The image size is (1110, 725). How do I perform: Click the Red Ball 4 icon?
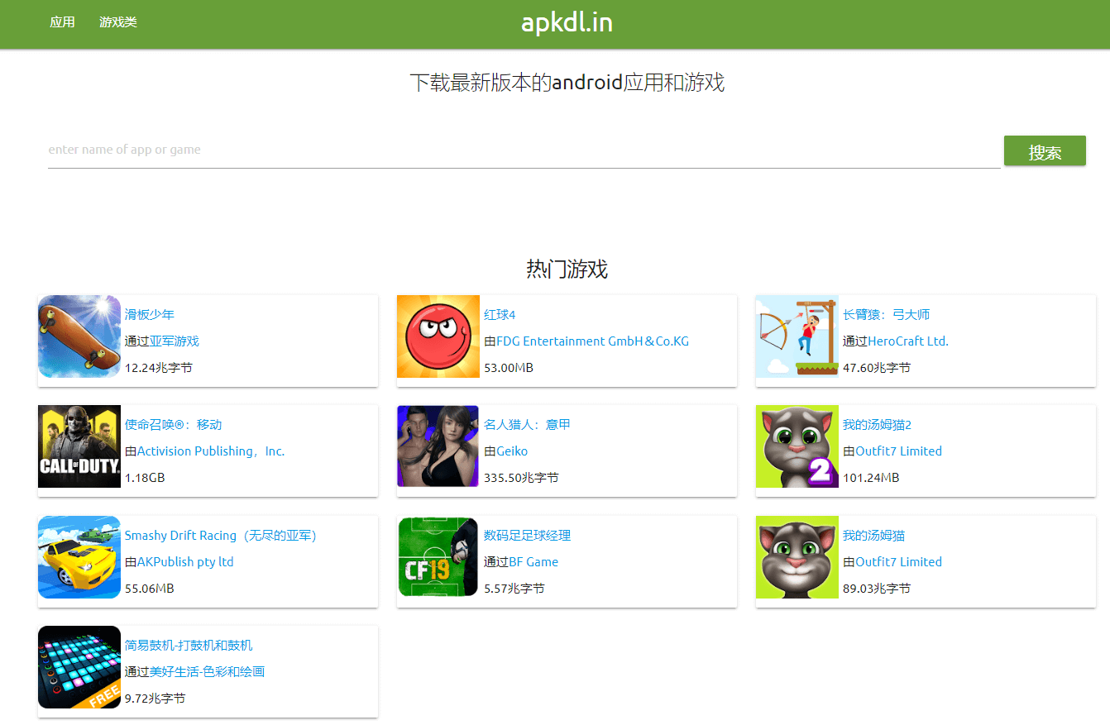[438, 336]
